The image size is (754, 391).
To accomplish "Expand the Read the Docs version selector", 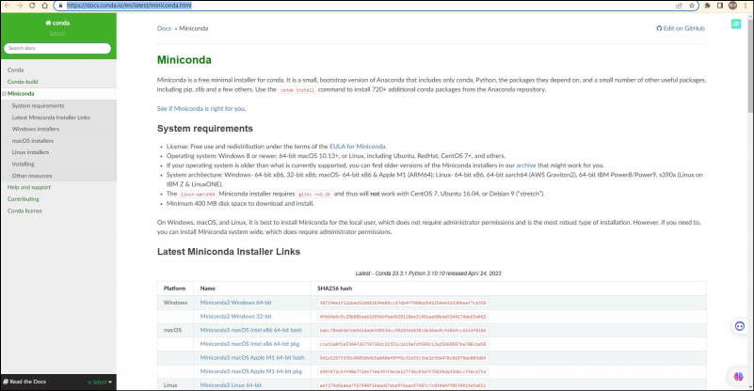I will (100, 382).
